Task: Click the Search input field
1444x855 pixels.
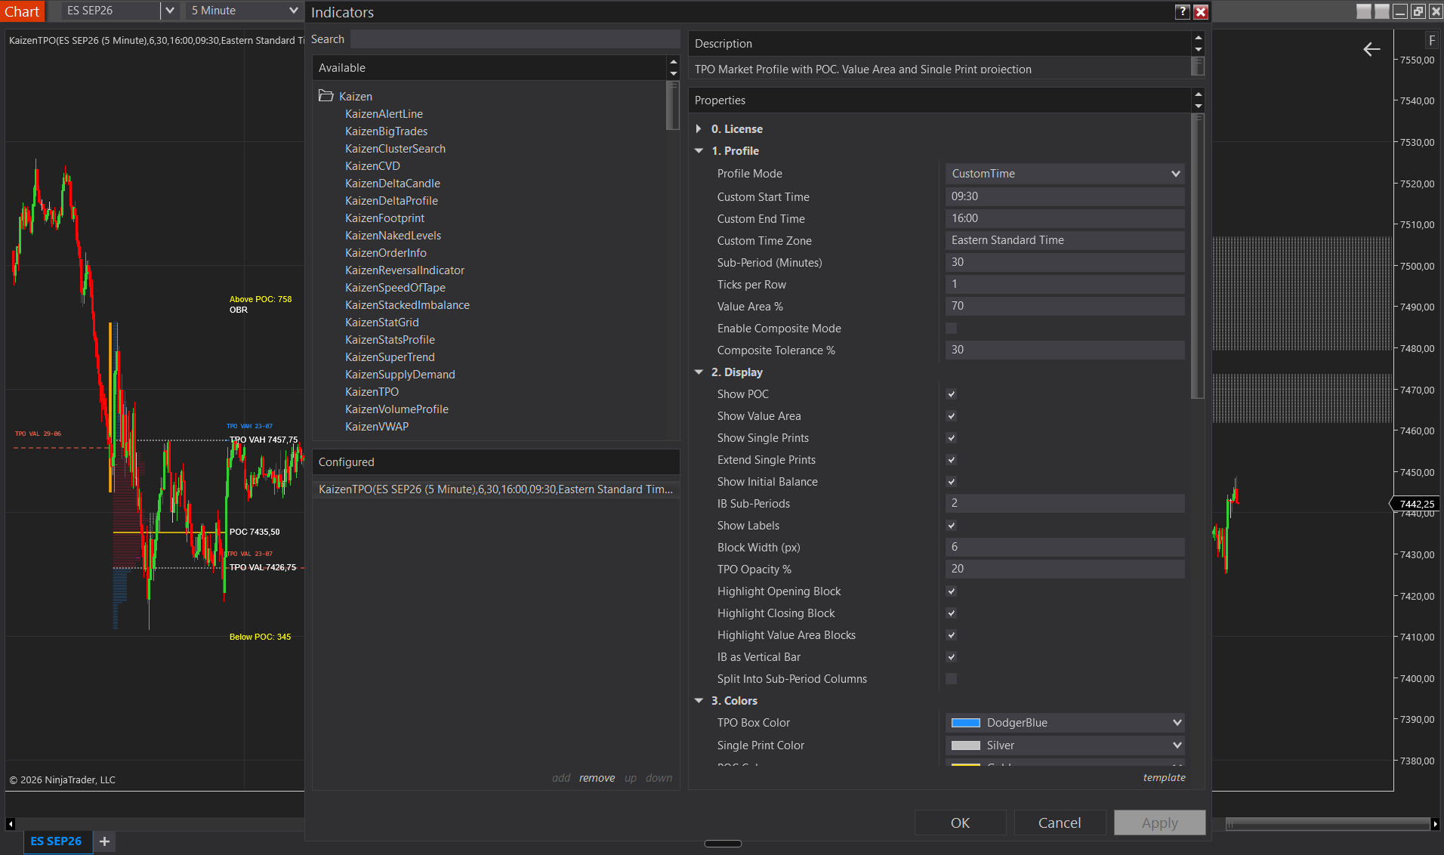Action: [515, 39]
